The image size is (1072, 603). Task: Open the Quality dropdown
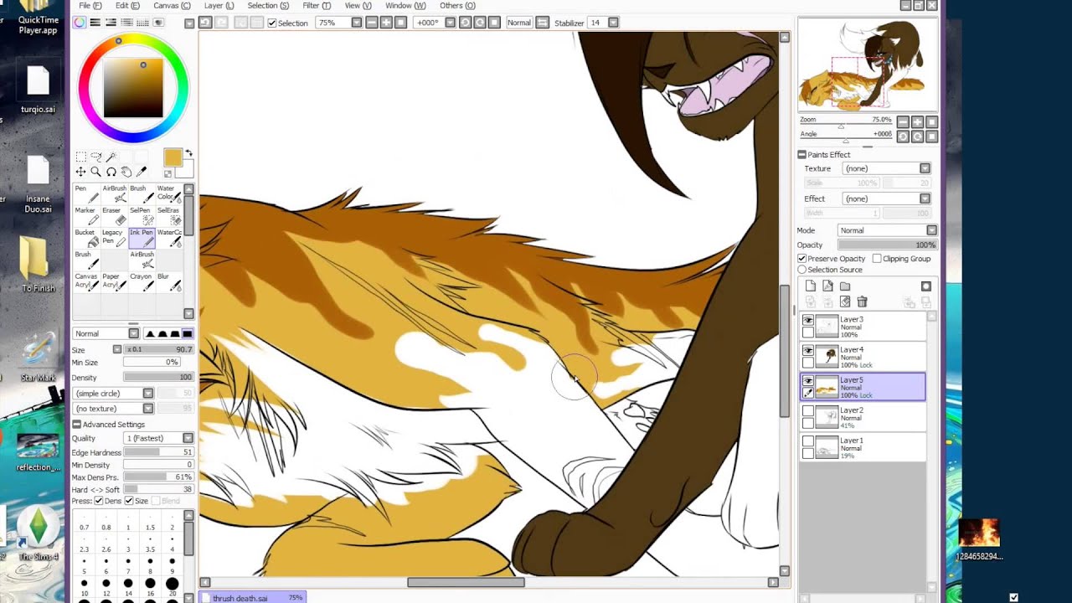coord(158,438)
